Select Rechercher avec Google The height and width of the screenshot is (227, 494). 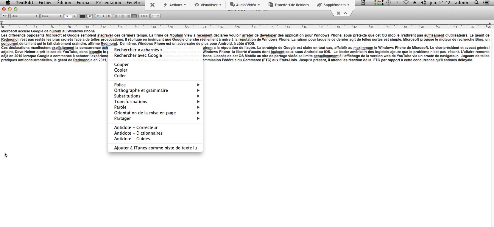pos(155,55)
